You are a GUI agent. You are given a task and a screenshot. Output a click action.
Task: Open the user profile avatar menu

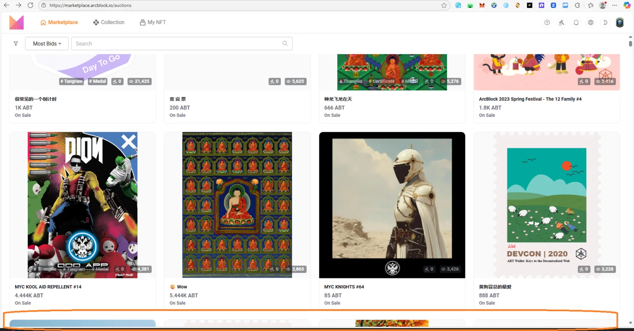tap(620, 23)
